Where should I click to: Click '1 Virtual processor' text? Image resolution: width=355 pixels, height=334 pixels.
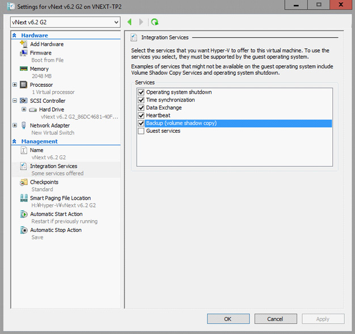(53, 92)
